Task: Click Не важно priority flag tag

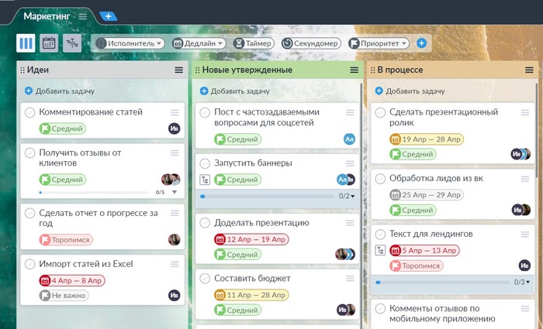Action: [64, 296]
